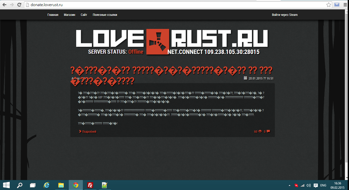Open the network signal tray icon
Viewport: 349px width, 190px height.
pos(302,185)
